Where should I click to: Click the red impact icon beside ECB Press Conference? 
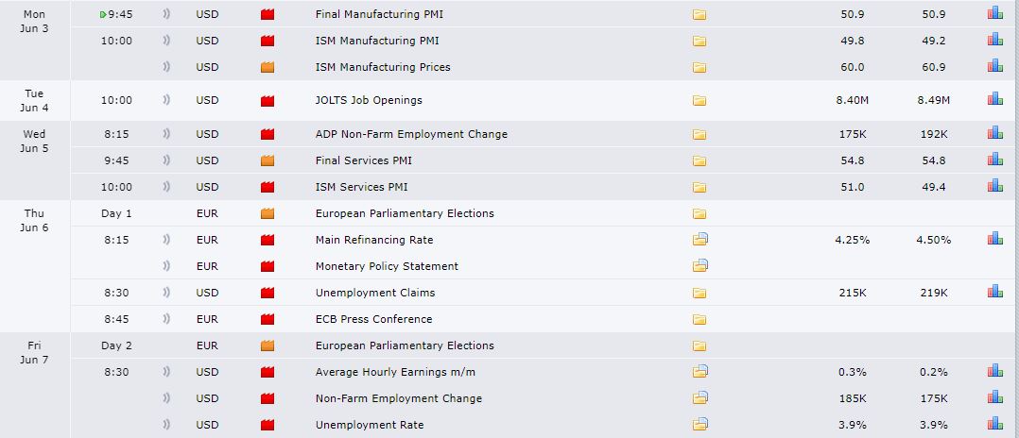pyautogui.click(x=267, y=319)
